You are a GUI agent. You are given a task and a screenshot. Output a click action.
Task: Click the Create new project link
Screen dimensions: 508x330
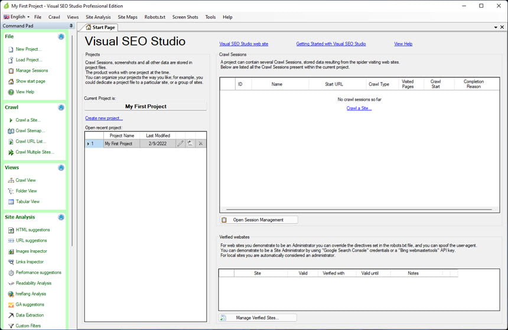(x=104, y=118)
